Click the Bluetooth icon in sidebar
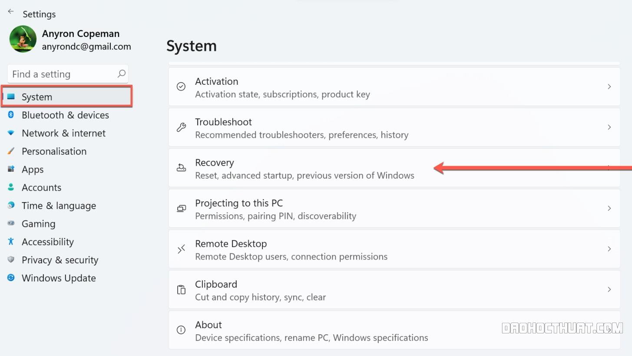 11,115
